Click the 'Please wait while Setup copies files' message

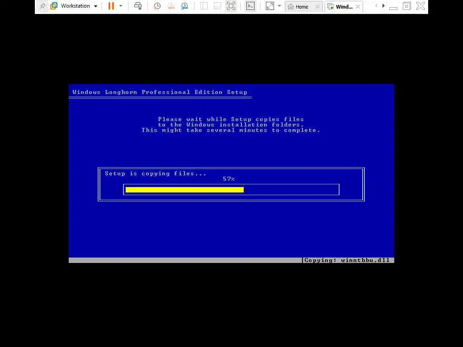coord(231,119)
